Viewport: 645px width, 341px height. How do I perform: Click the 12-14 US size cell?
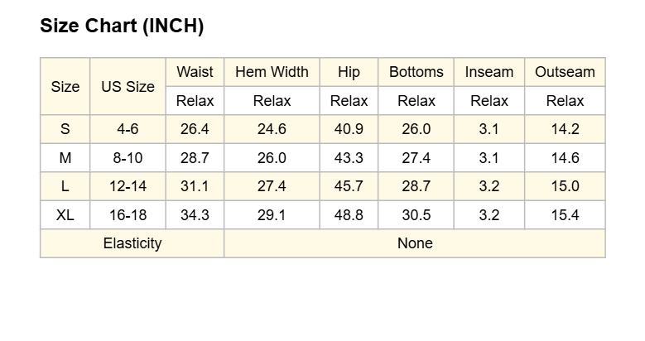128,186
